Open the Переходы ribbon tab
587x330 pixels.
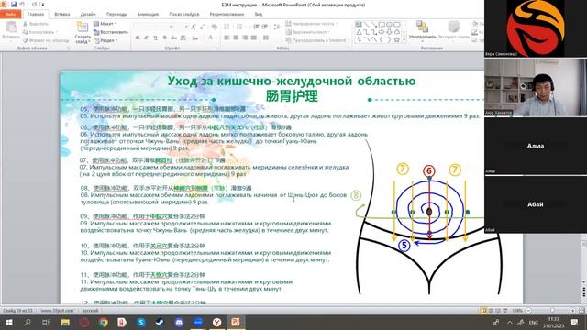click(x=116, y=14)
